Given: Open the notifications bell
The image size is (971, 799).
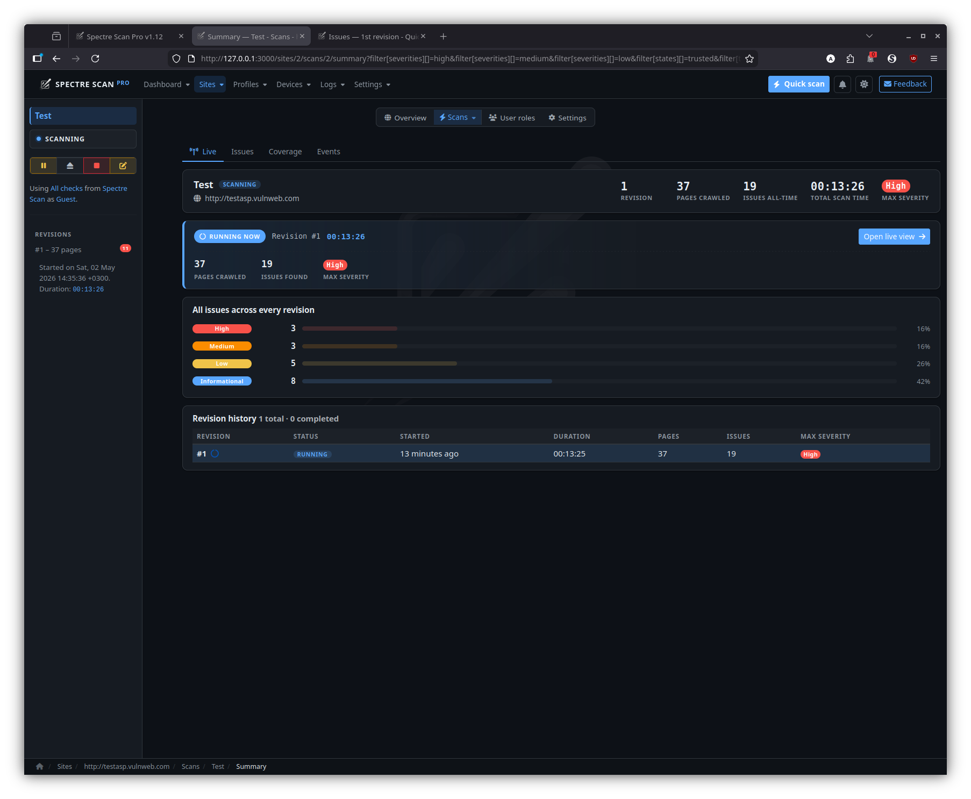Looking at the screenshot, I should click(843, 84).
